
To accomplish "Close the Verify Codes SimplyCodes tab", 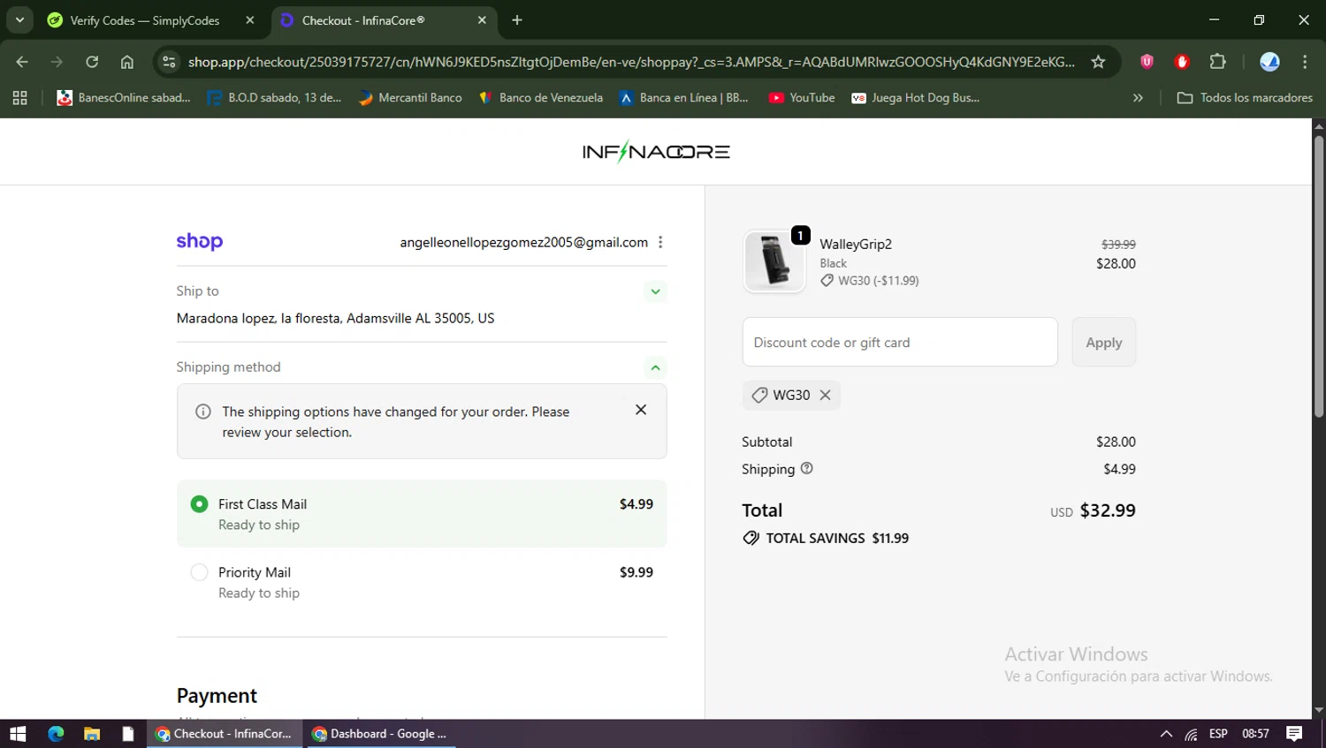I will pos(250,19).
